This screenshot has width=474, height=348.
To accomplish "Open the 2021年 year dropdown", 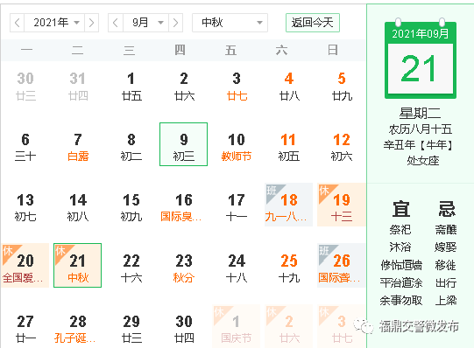I will pos(54,23).
